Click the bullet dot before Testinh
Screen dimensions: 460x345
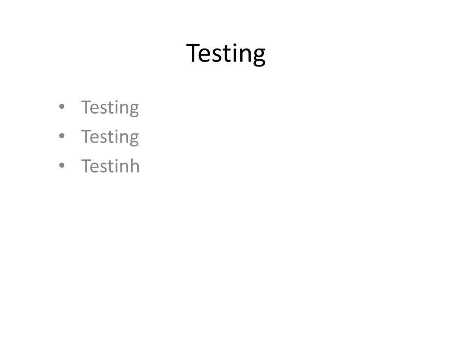click(62, 165)
